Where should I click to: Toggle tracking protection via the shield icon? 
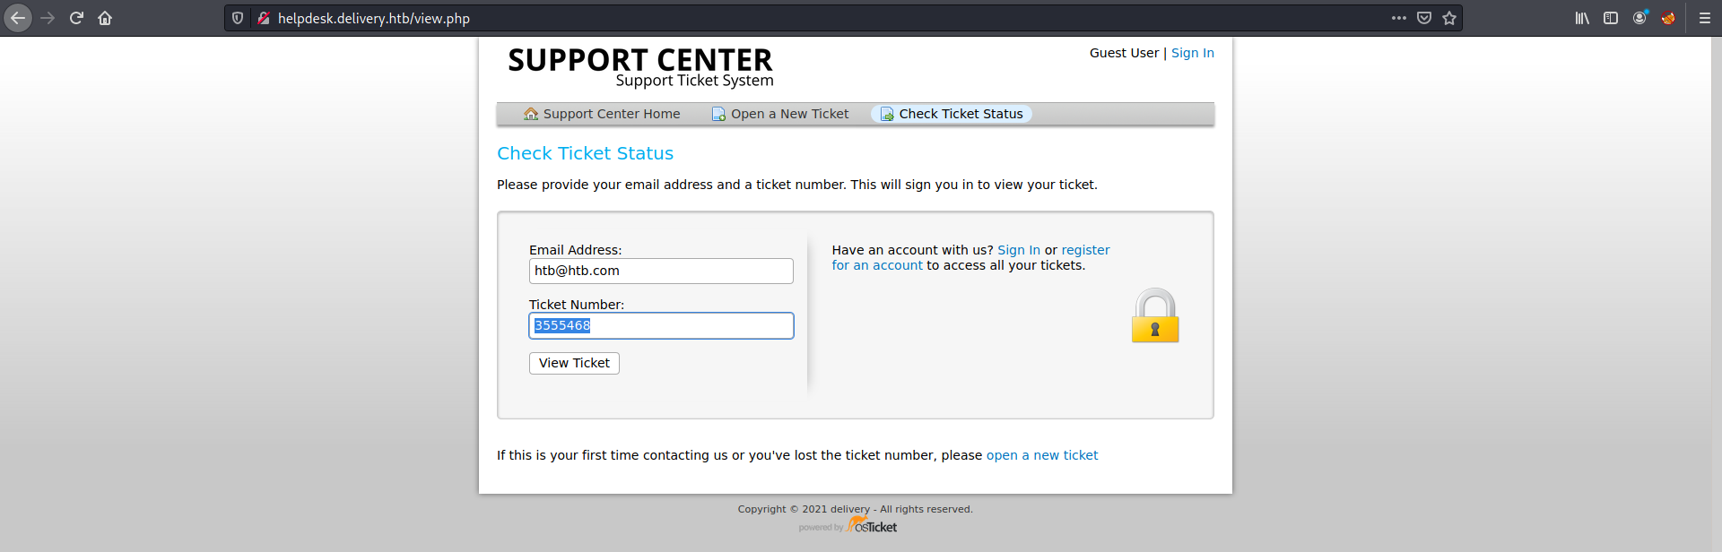[x=236, y=18]
